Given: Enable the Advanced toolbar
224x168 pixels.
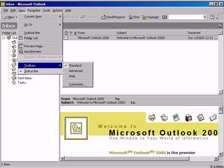Looking at the screenshot, I should 78,71.
